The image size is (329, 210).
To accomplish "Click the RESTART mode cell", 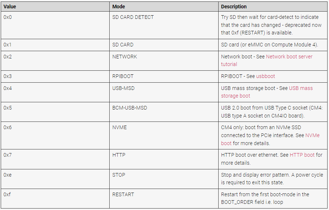I will coord(164,198).
